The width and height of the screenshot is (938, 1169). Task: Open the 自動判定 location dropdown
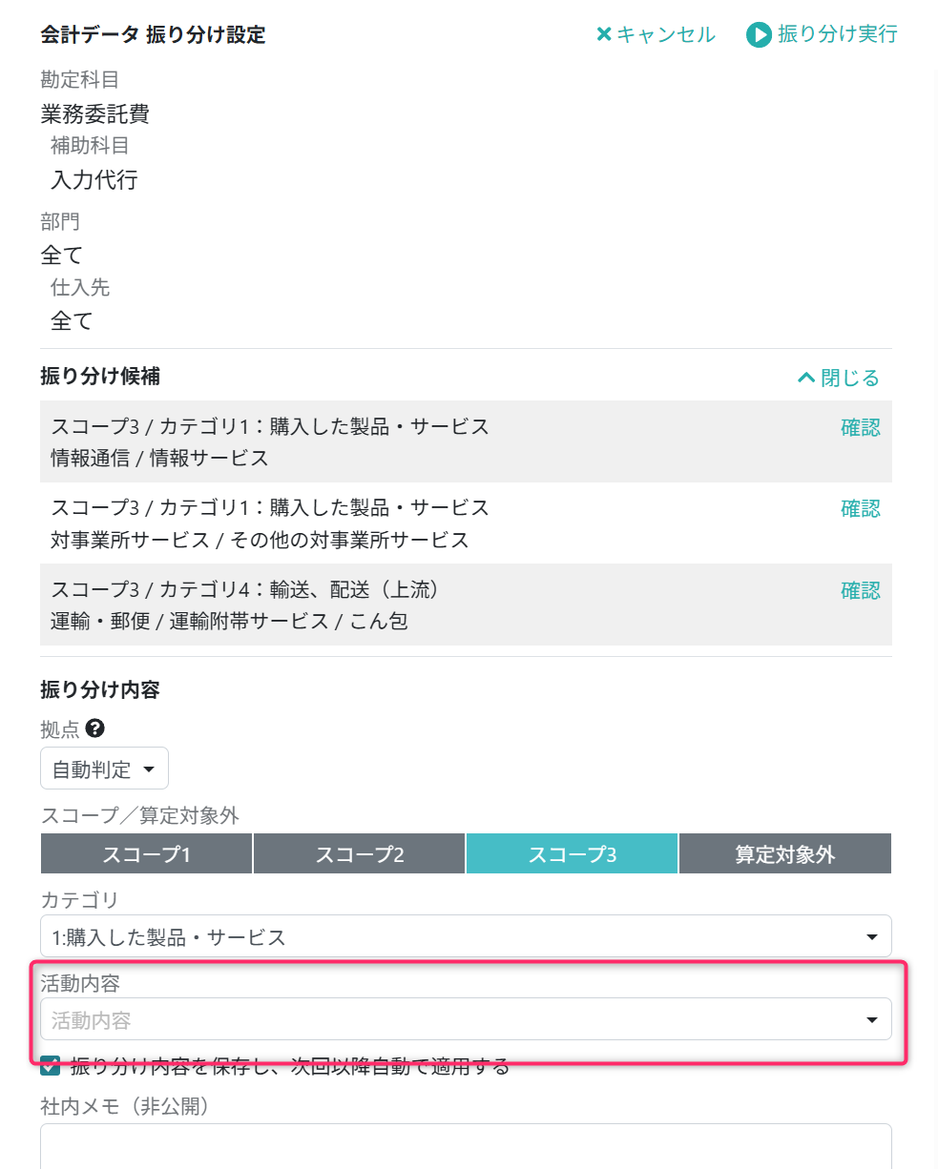(104, 769)
